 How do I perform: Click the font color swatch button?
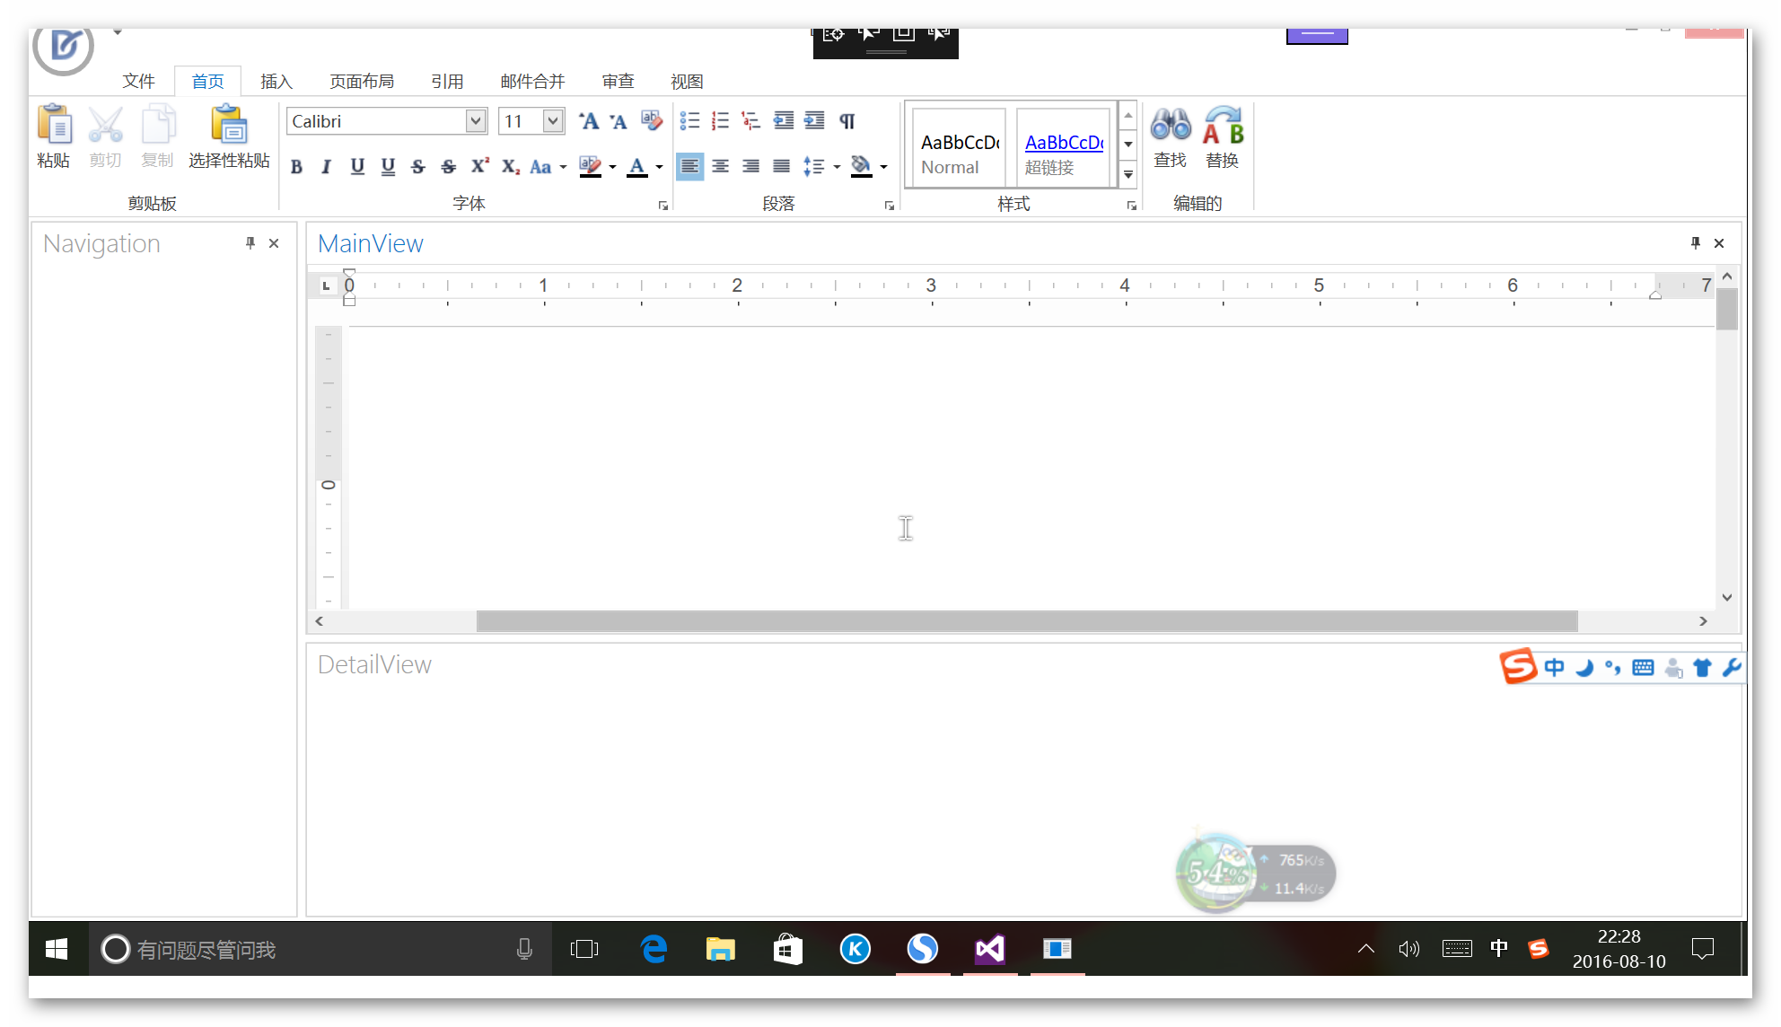pos(637,166)
